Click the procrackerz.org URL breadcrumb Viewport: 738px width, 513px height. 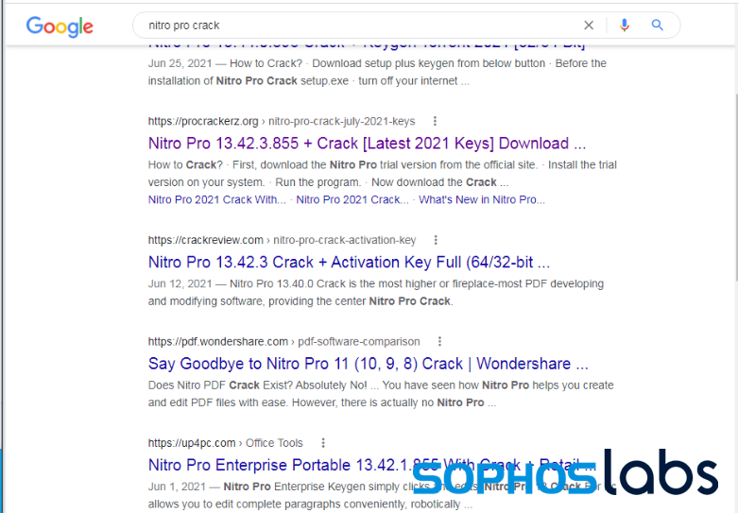(x=282, y=122)
